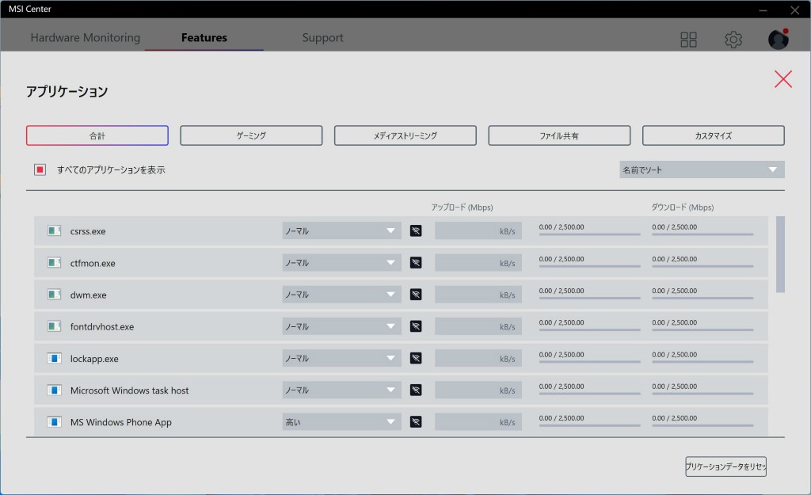Open the 名前でソート sort dropdown
This screenshot has width=811, height=495.
point(702,169)
